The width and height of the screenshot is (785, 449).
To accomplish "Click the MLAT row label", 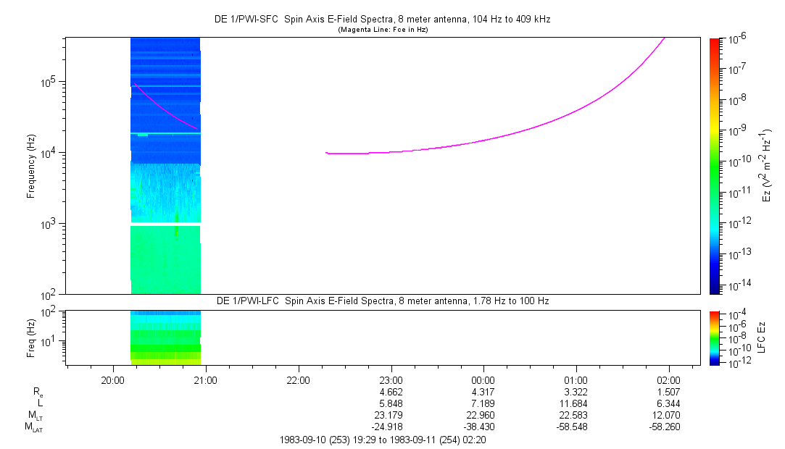I will [33, 427].
